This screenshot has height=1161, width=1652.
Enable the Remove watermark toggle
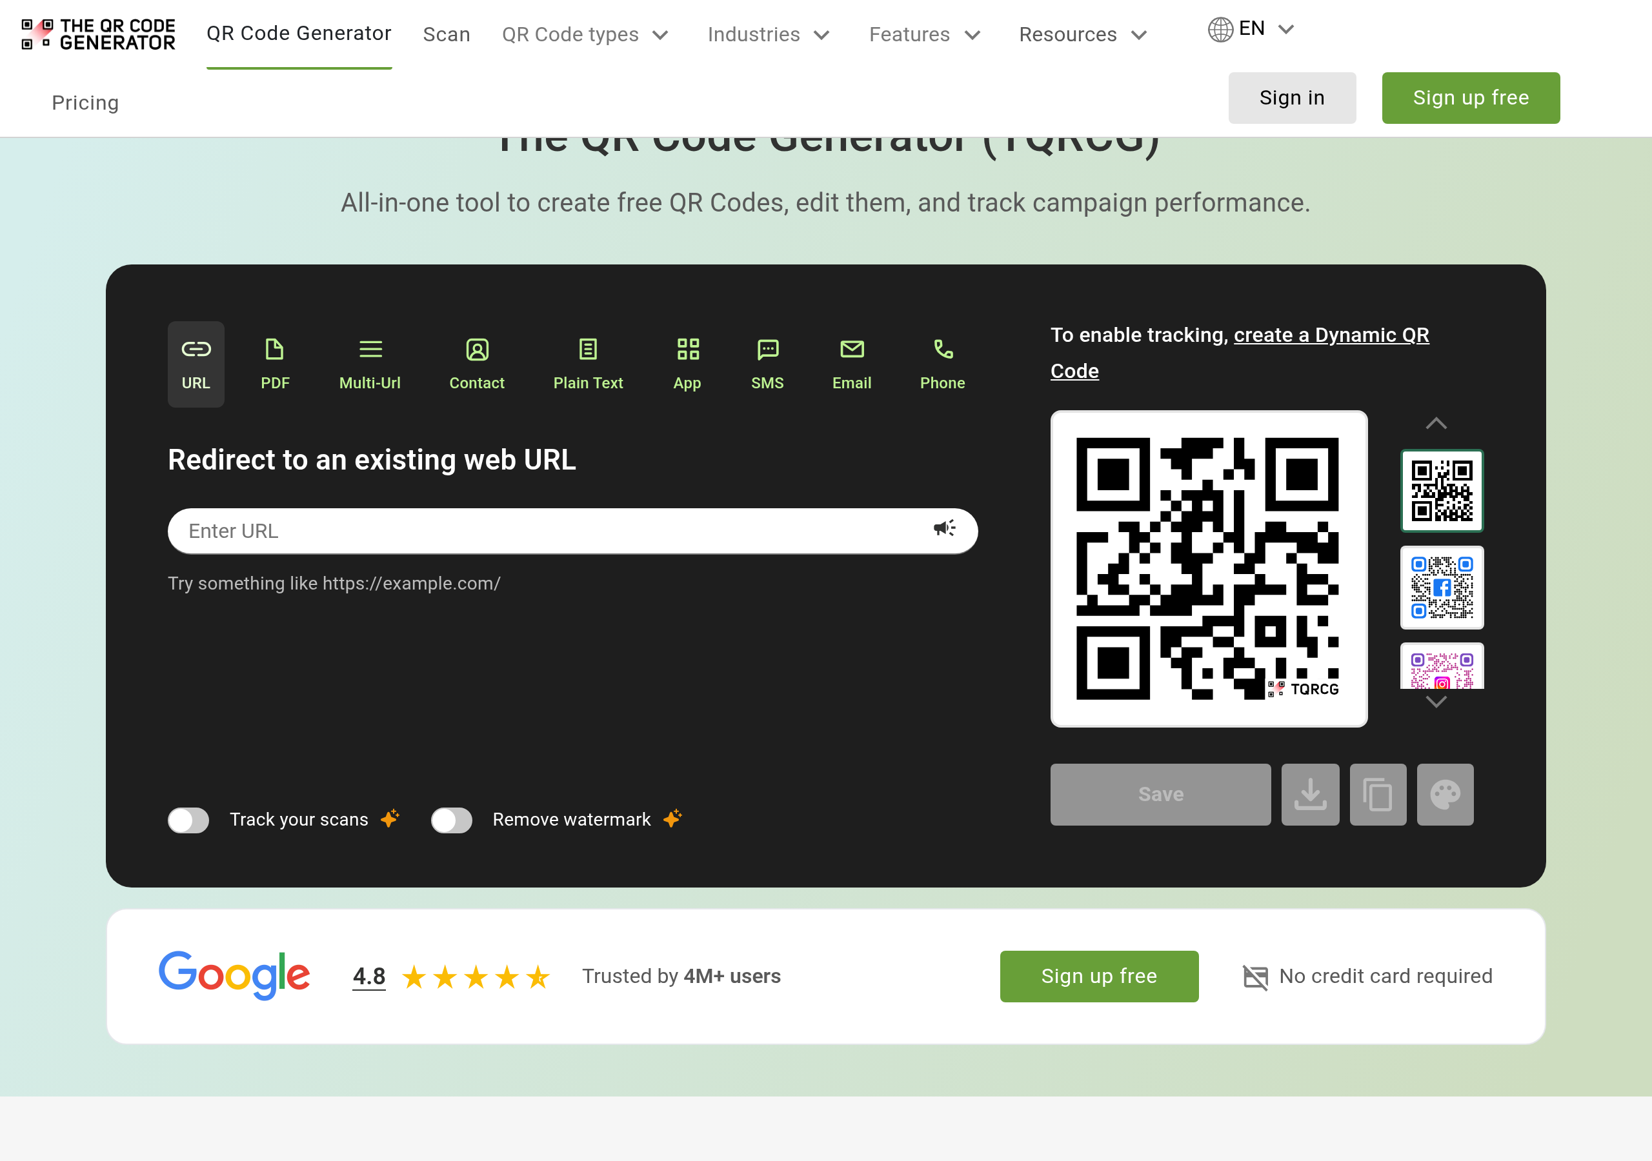pyautogui.click(x=451, y=820)
